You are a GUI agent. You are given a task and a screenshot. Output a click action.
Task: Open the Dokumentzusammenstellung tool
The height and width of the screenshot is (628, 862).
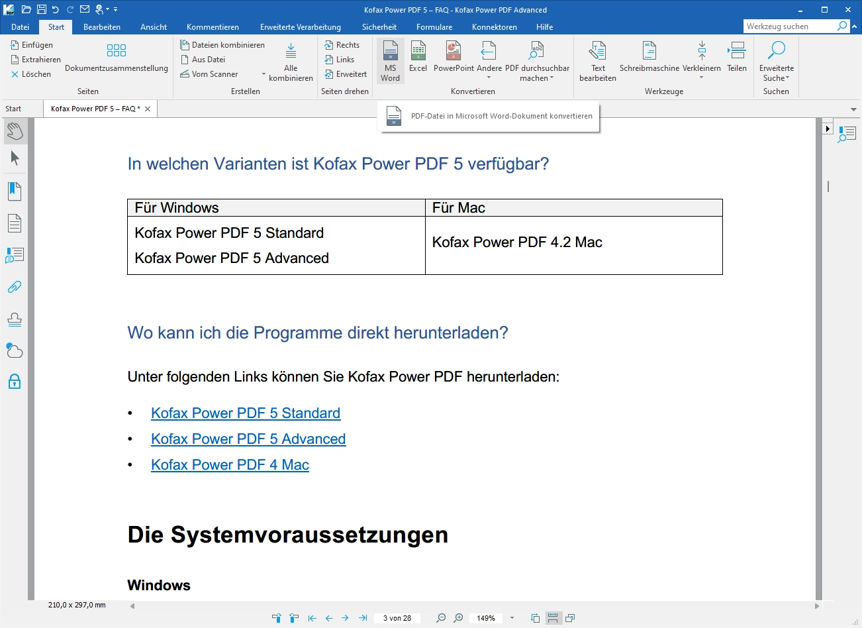pyautogui.click(x=117, y=58)
